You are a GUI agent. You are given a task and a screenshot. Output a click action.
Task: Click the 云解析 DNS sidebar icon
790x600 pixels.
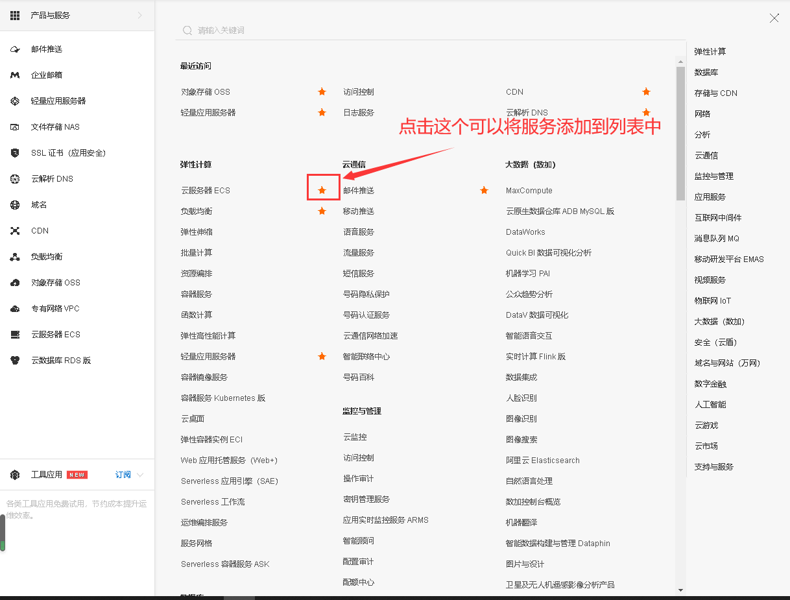(x=15, y=179)
